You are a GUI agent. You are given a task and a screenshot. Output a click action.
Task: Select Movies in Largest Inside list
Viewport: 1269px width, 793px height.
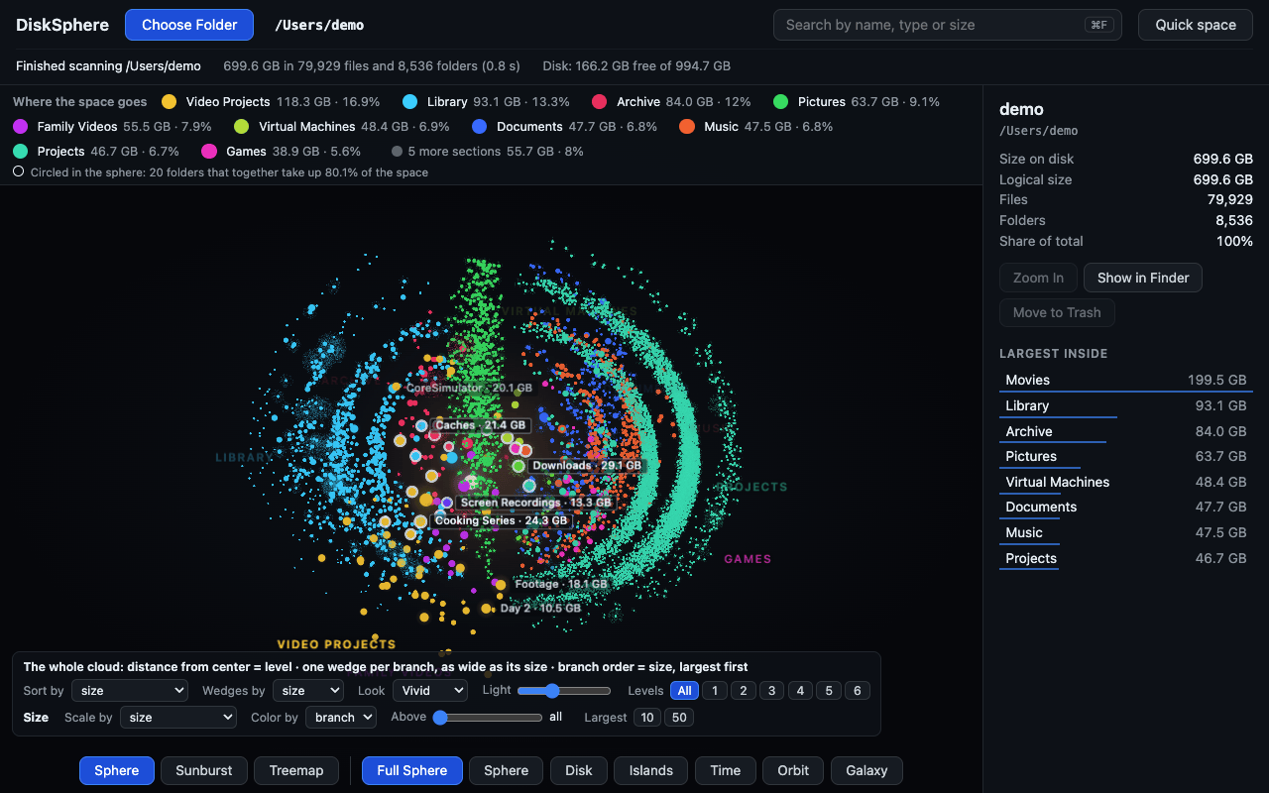point(1126,381)
